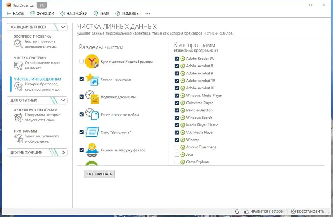Select the Quicktime Player entry text

pos(199,103)
